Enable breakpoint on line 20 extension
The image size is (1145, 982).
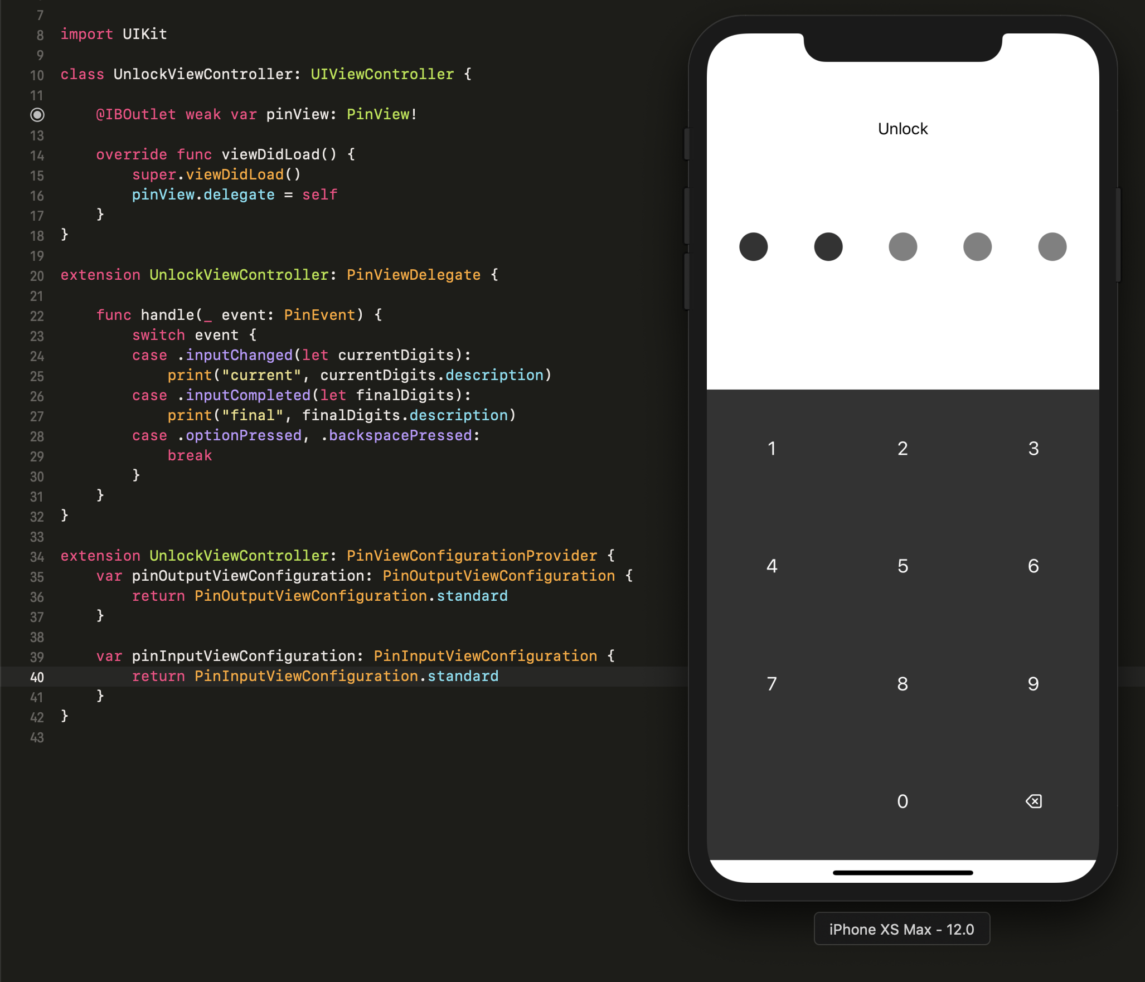click(x=39, y=275)
